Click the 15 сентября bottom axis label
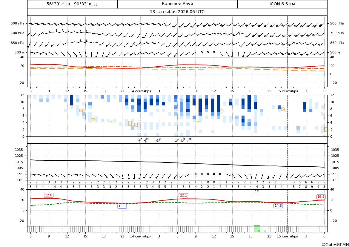349x247 pixels. click(287, 237)
